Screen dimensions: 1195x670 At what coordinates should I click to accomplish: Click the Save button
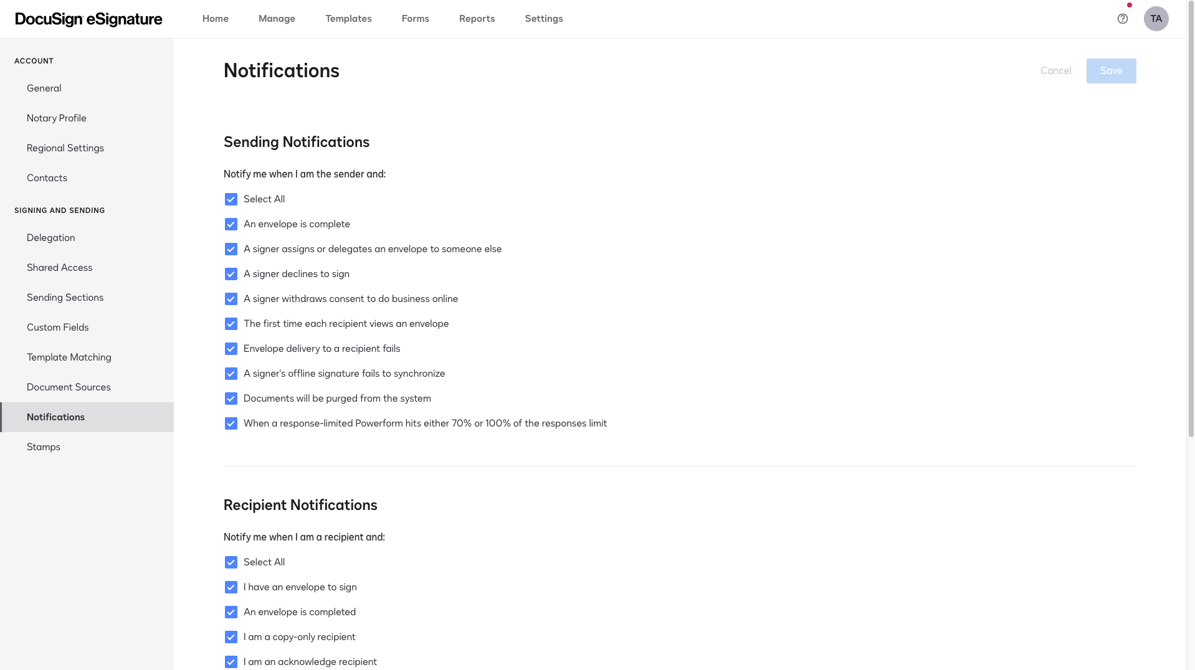tap(1111, 71)
